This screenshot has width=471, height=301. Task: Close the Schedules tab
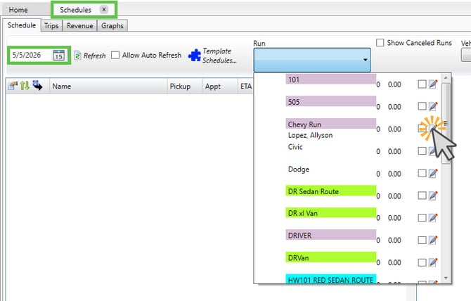click(x=104, y=9)
